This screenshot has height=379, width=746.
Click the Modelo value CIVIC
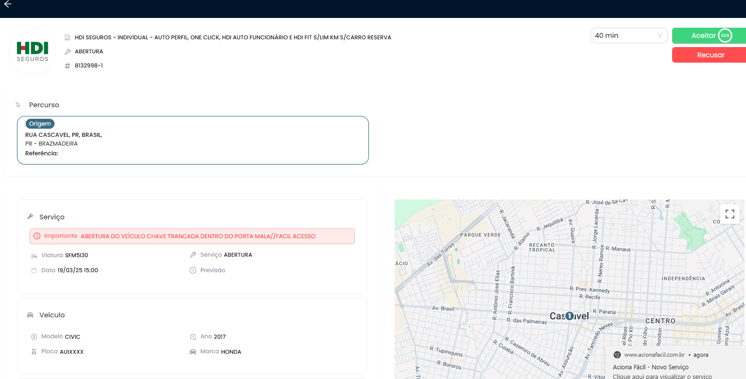click(72, 337)
